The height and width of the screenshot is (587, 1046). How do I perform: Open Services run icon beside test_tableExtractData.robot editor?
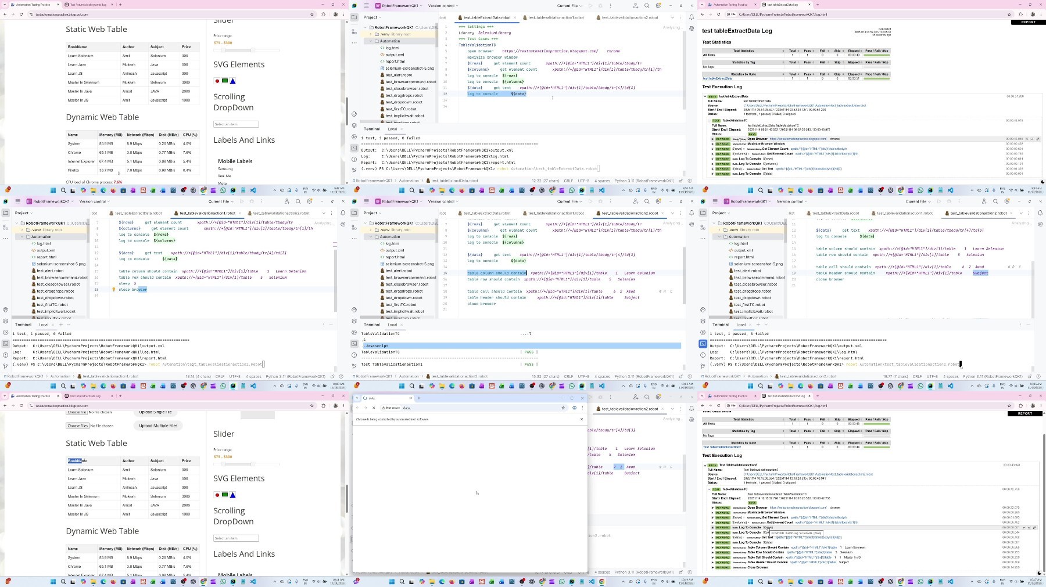tap(354, 136)
